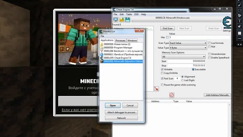This screenshot has height=137, width=243.
Task: Select the Новая папка (2) process row
Action: pos(121,44)
